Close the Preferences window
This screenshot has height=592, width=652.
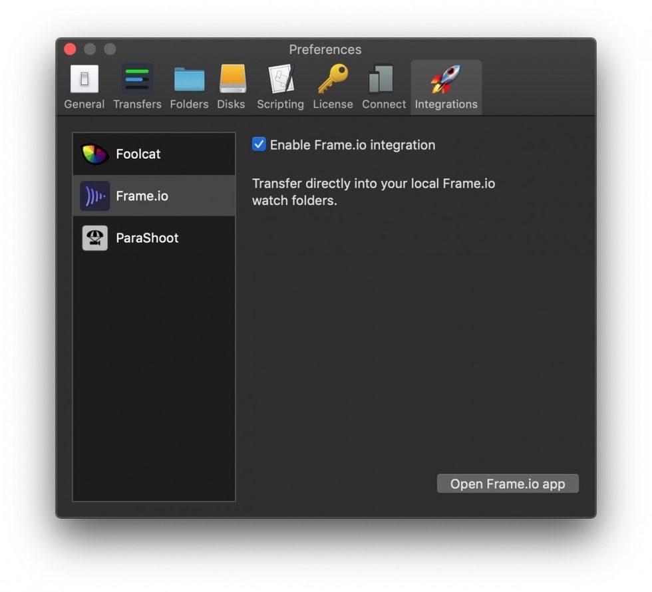[x=70, y=49]
